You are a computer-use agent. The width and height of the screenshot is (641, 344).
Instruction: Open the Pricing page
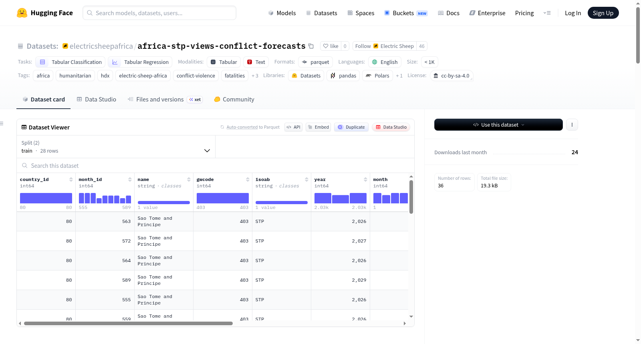click(x=524, y=13)
